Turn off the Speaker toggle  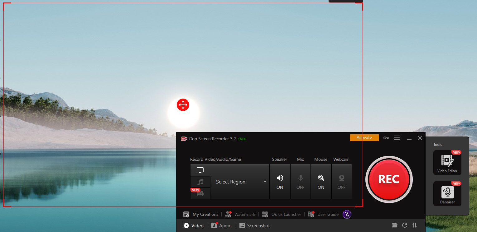(280, 182)
